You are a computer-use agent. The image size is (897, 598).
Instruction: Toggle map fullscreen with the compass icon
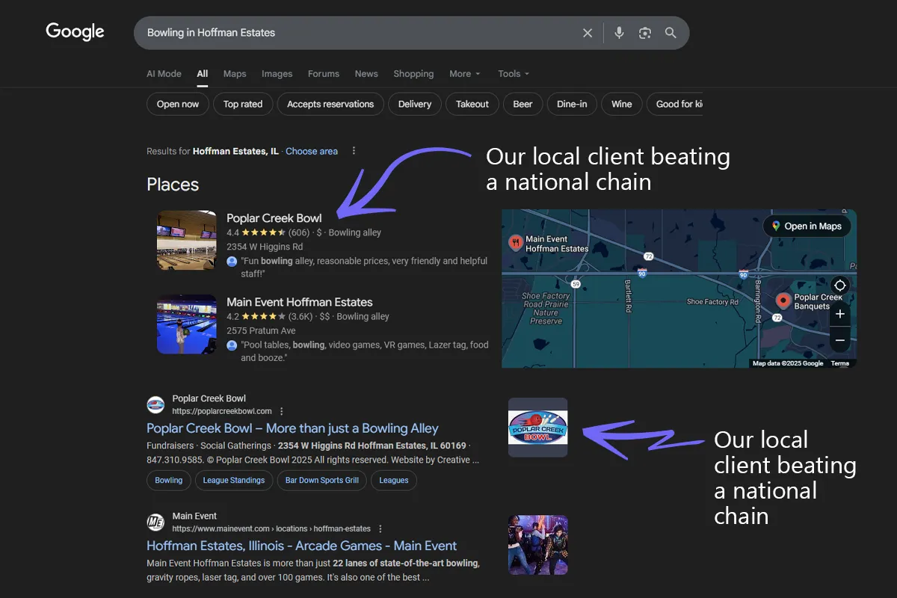[839, 285]
